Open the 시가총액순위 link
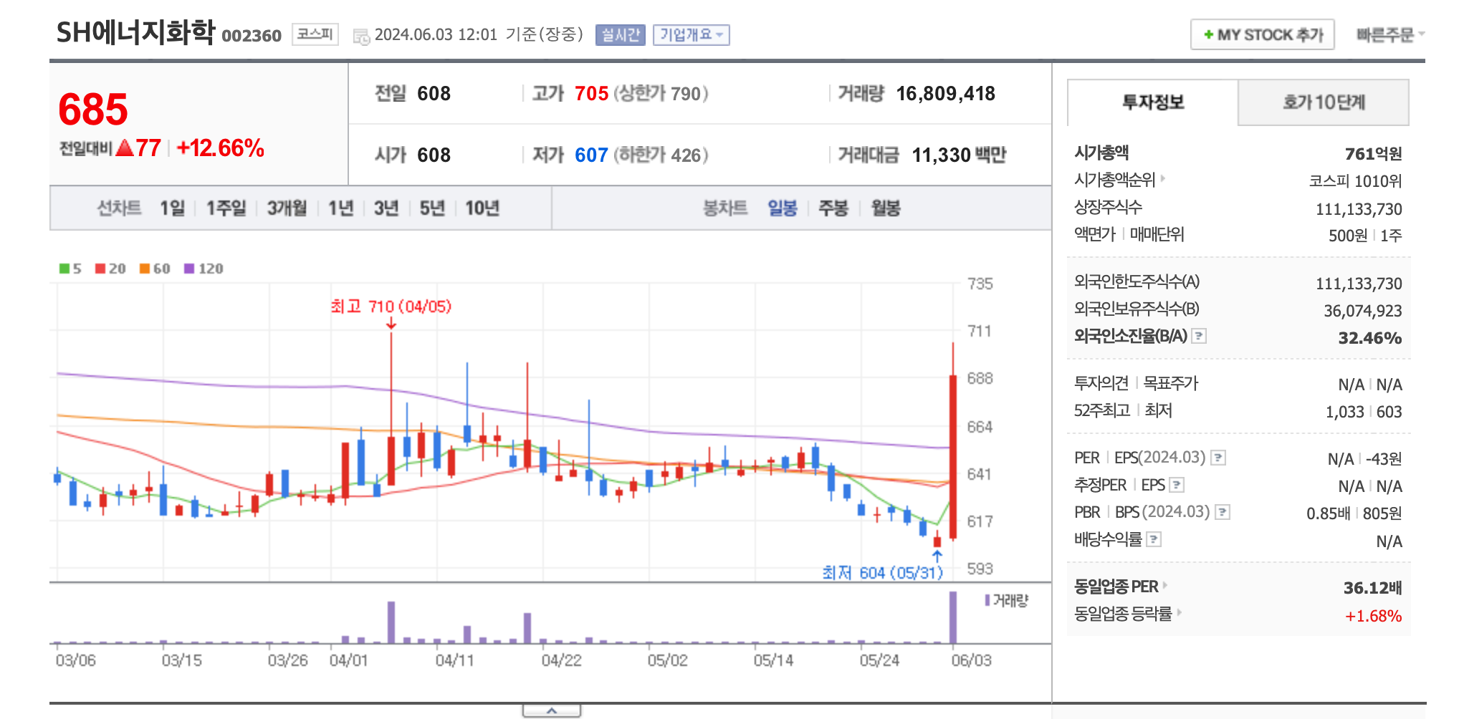1459x719 pixels. pyautogui.click(x=1119, y=180)
